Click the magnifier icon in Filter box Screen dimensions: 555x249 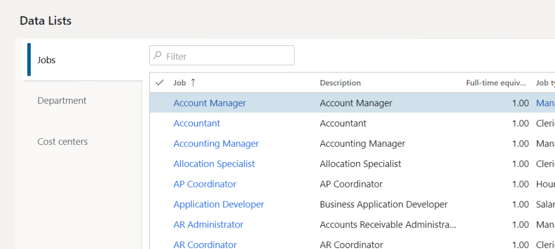pos(158,56)
